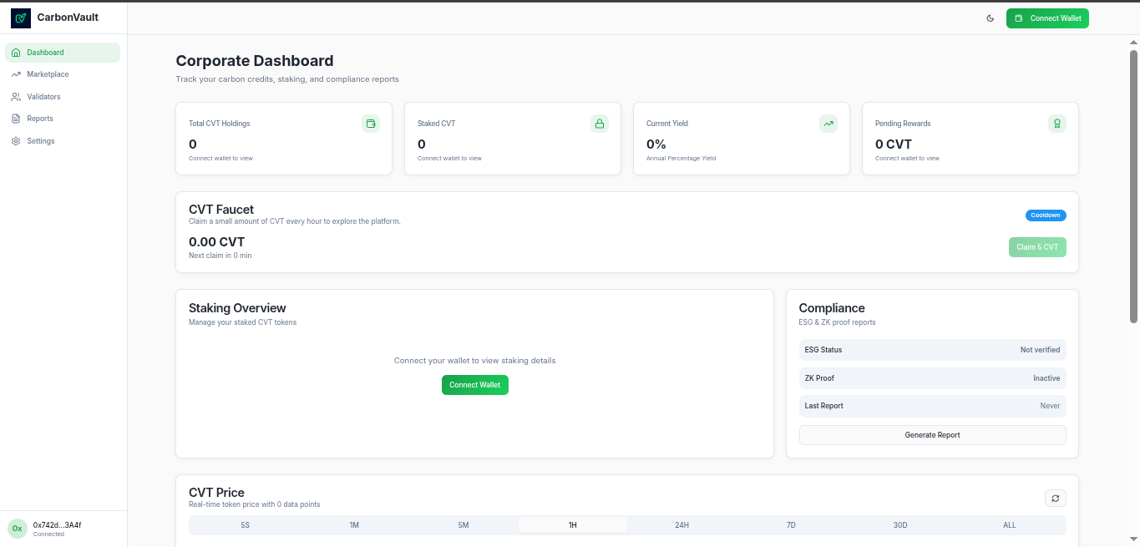Select the 24H price timeframe tab
Viewport: 1140px width, 547px height.
(x=681, y=525)
